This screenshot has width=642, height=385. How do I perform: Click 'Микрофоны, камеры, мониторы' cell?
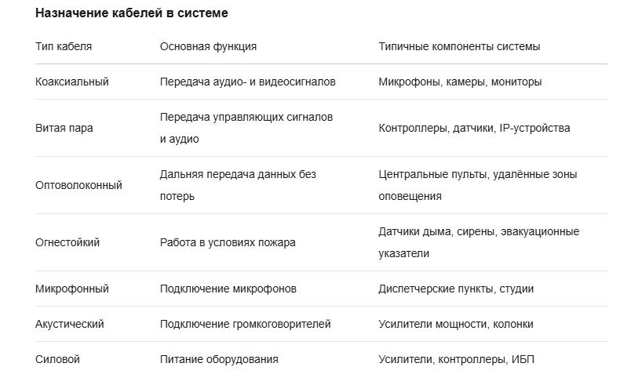(x=460, y=82)
